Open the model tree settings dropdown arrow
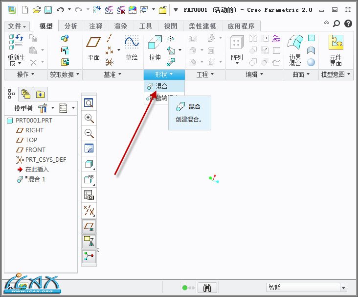The image size is (358, 297). click(x=73, y=108)
